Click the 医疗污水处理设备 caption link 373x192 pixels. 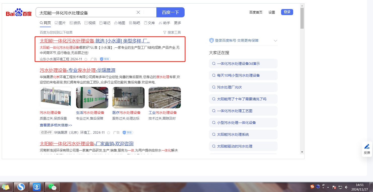(x=126, y=113)
